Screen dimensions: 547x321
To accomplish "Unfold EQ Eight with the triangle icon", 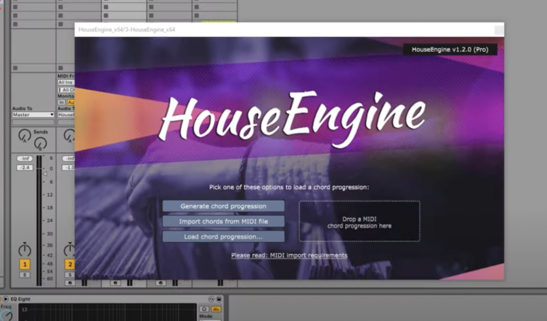I will click(x=6, y=299).
